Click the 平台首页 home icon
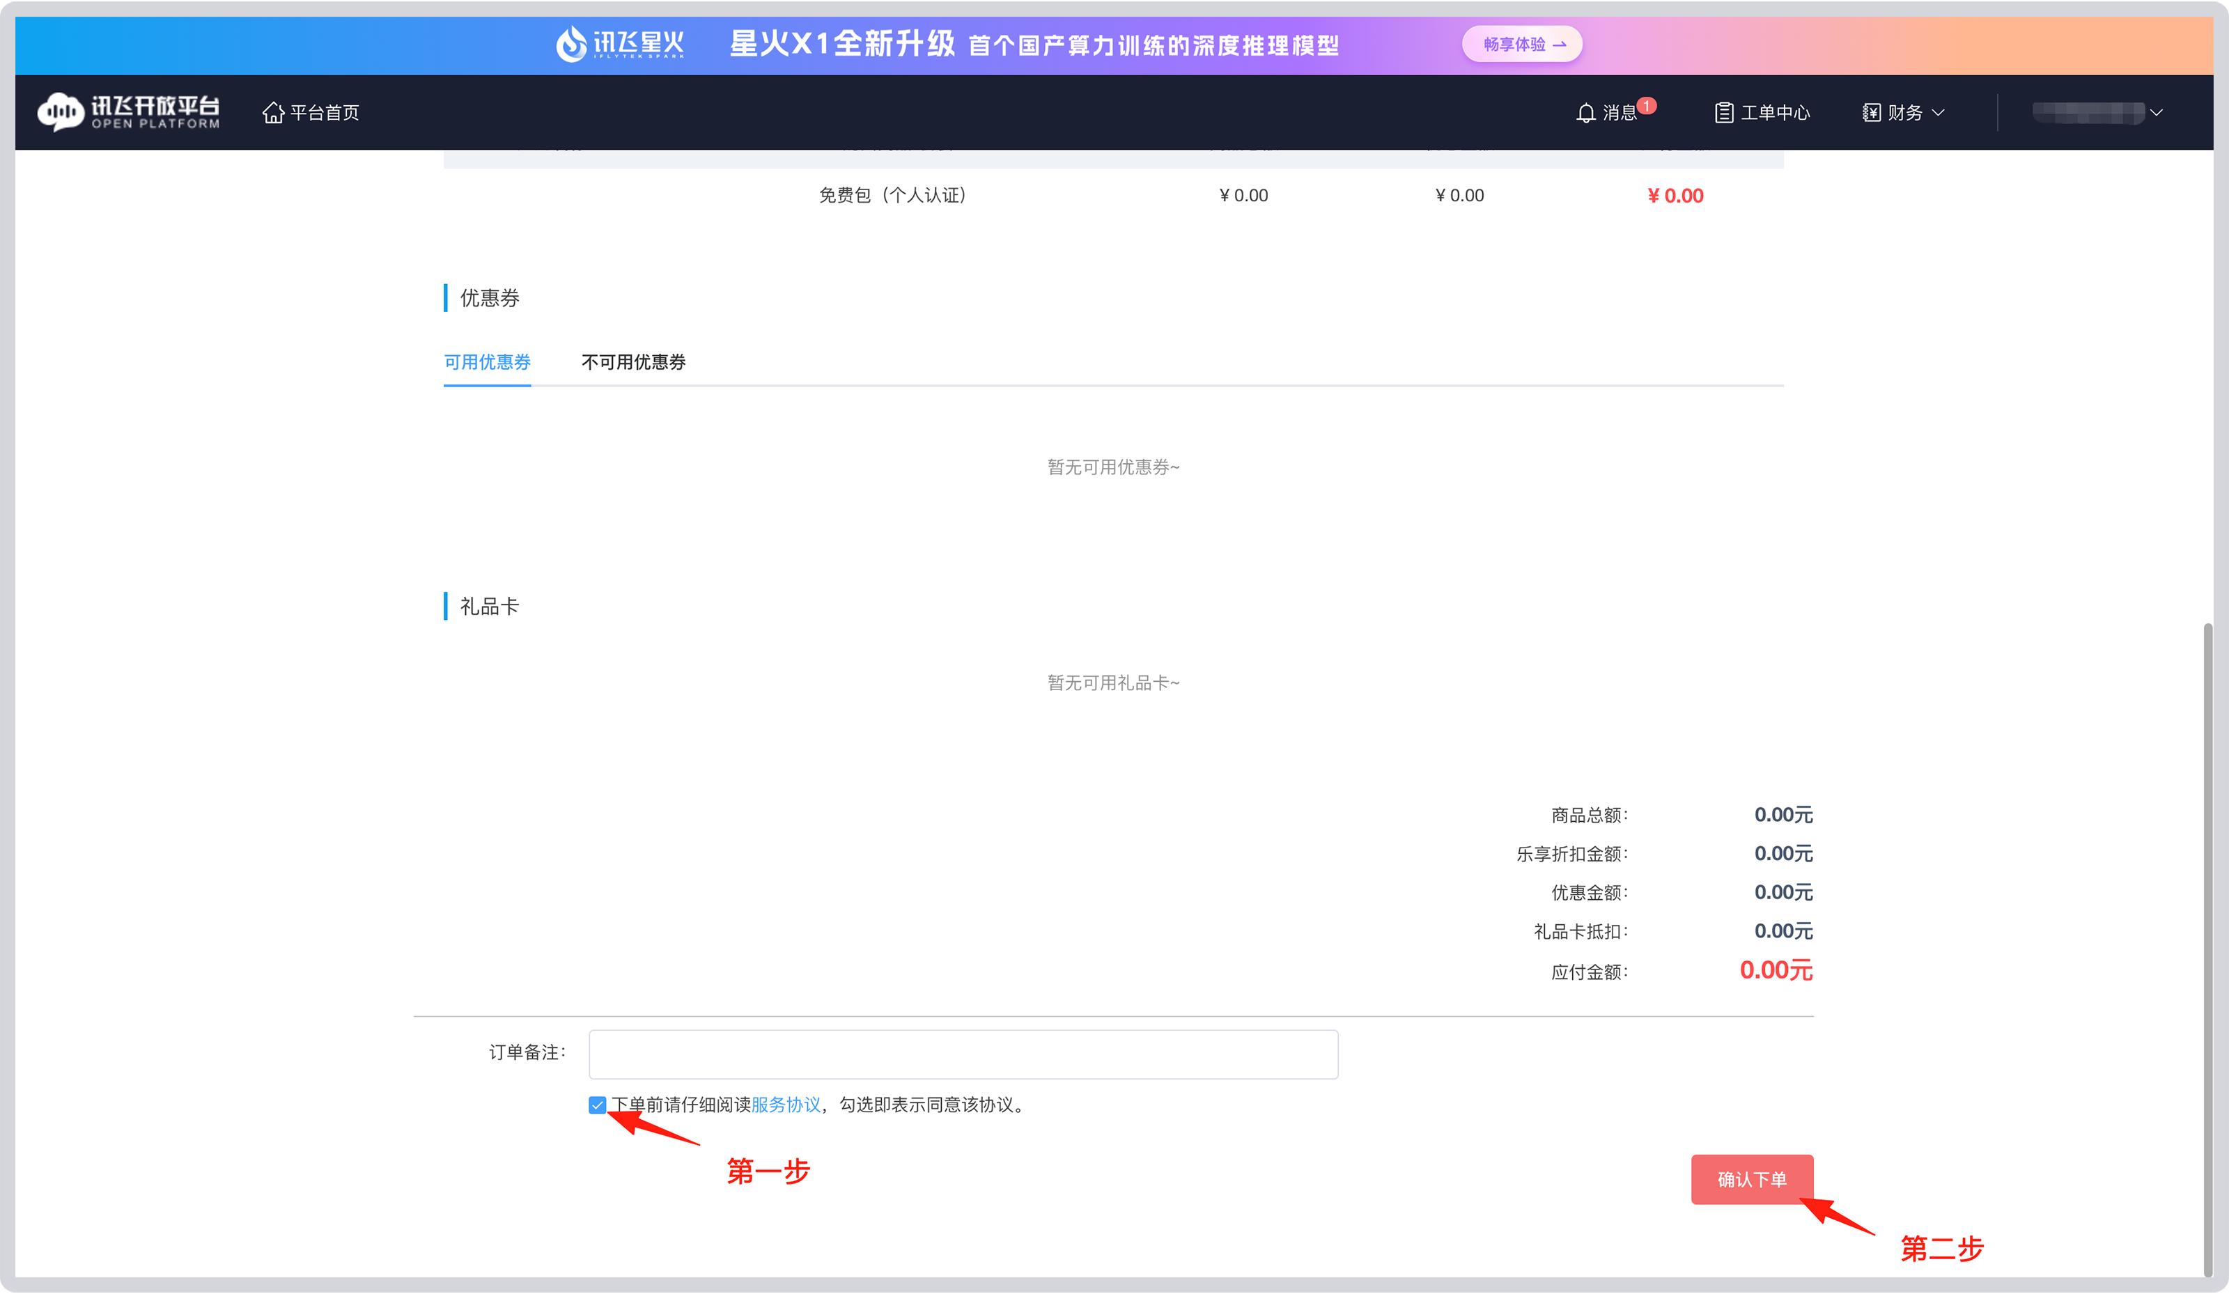The height and width of the screenshot is (1294, 2229). [x=273, y=111]
